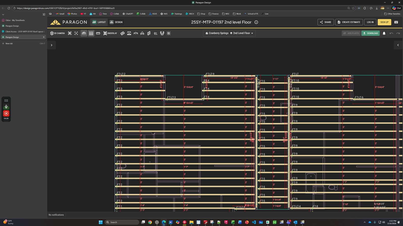Viewport: 403px width, 226px height.
Task: Close the active Paragon Design tab
Action: pyautogui.click(x=44, y=37)
